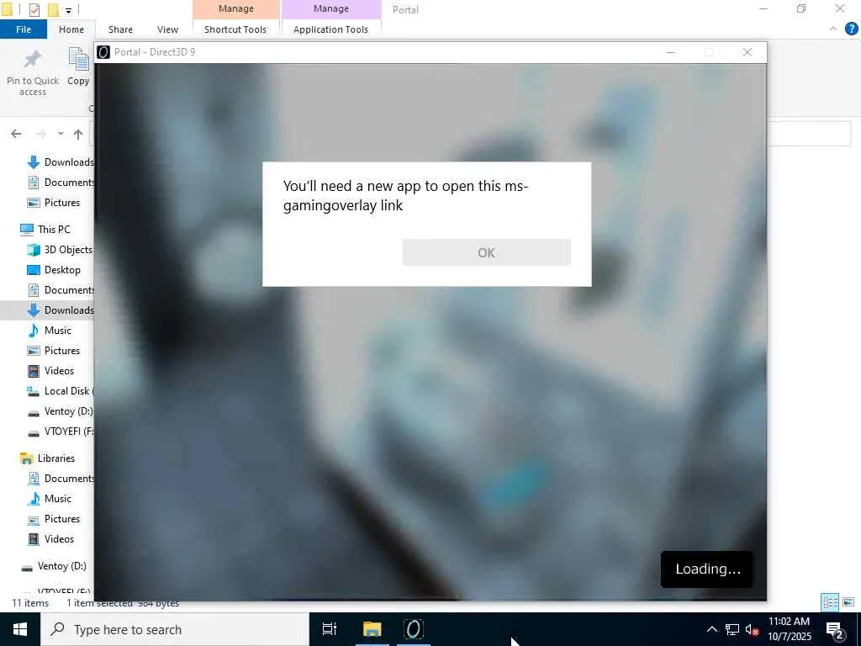Open Task View from taskbar
The width and height of the screenshot is (861, 646).
point(330,629)
